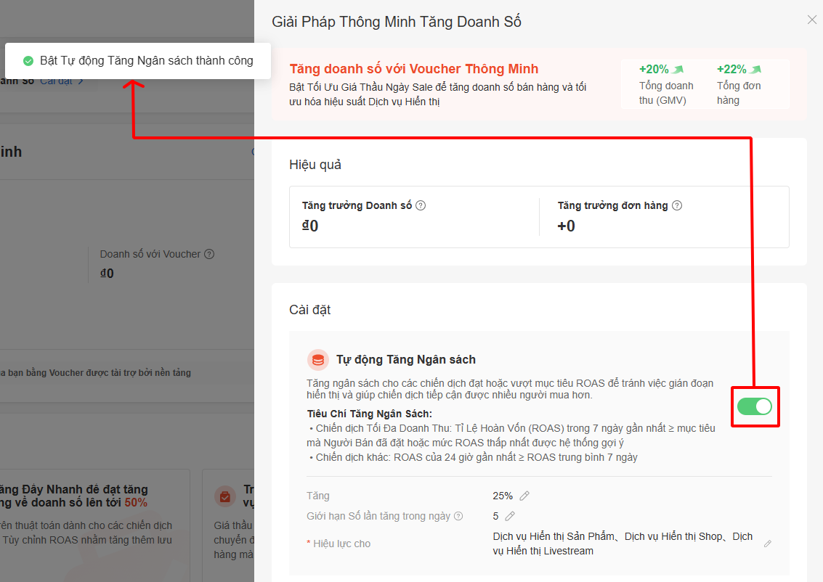The image size is (823, 582).
Task: Click the success toast notification message
Action: [146, 61]
